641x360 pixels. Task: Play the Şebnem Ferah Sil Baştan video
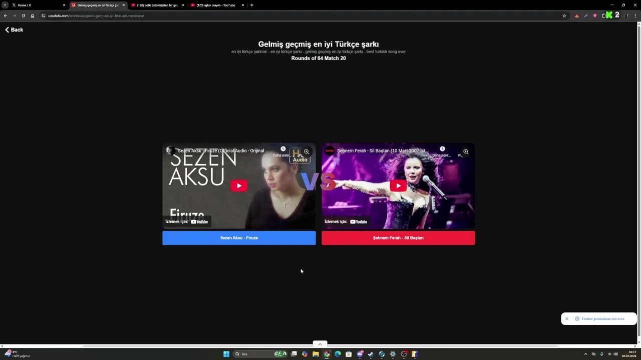pos(398,186)
